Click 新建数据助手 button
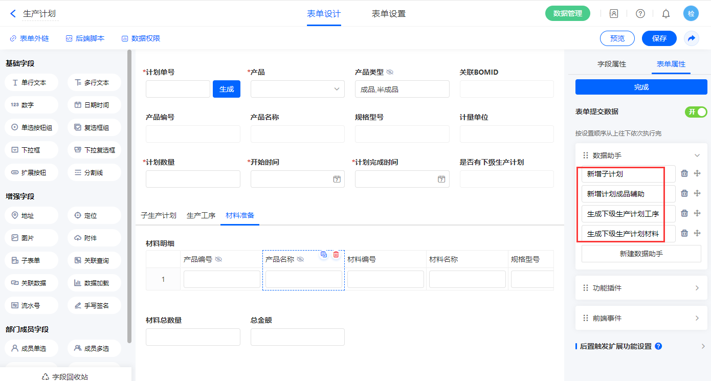The height and width of the screenshot is (381, 711). (641, 254)
